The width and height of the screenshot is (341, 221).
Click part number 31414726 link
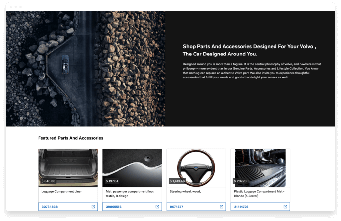pyautogui.click(x=241, y=207)
